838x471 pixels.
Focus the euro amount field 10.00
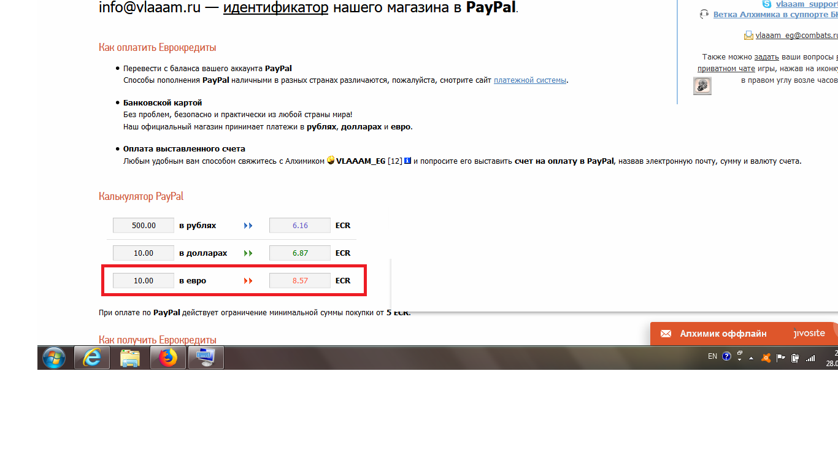144,281
